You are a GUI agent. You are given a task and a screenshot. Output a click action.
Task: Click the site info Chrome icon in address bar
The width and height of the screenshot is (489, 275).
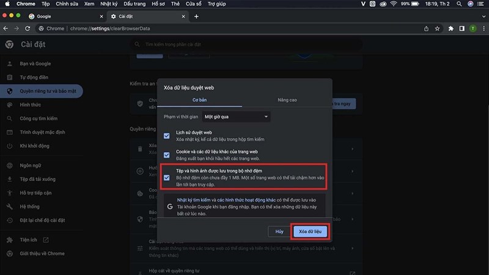(41, 28)
